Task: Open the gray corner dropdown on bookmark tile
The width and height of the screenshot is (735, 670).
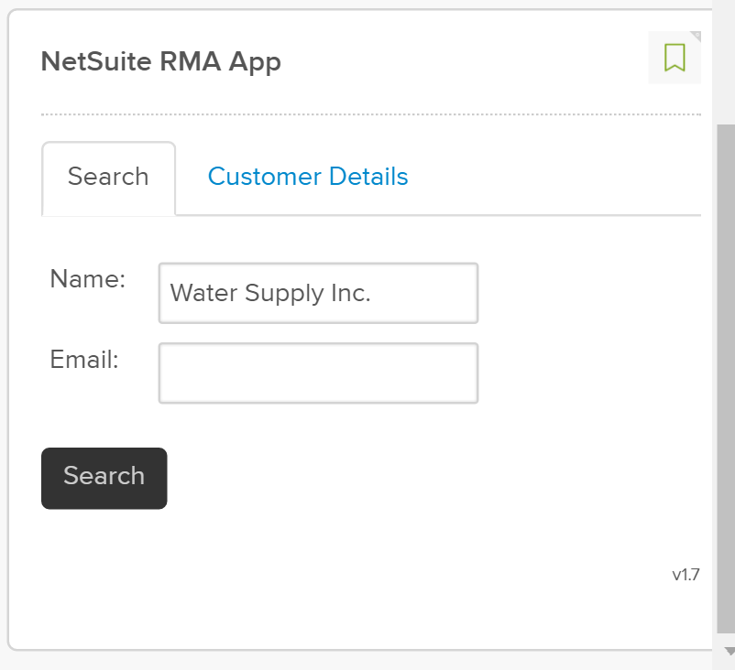Action: tap(697, 36)
